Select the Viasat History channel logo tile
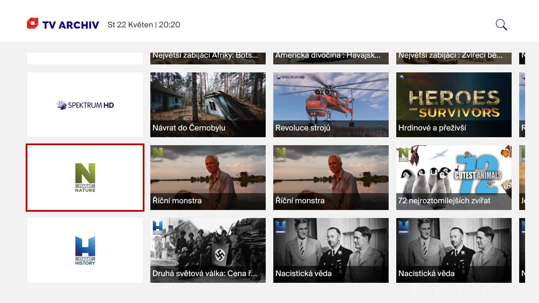Viewport: 539px width, 303px height. click(85, 250)
